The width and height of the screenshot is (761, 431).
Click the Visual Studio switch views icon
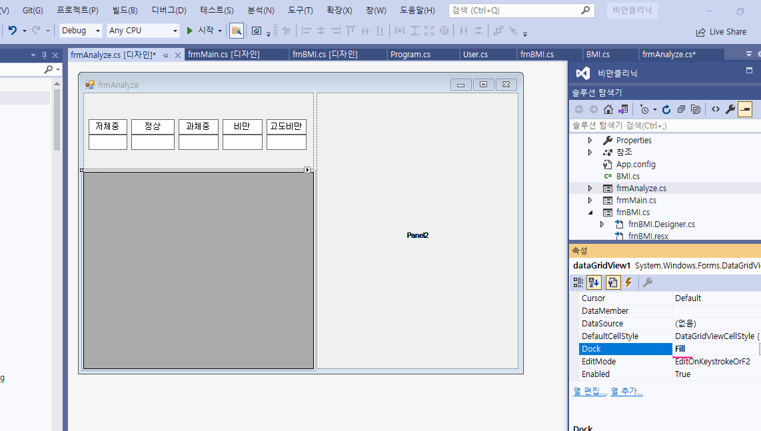click(x=623, y=109)
